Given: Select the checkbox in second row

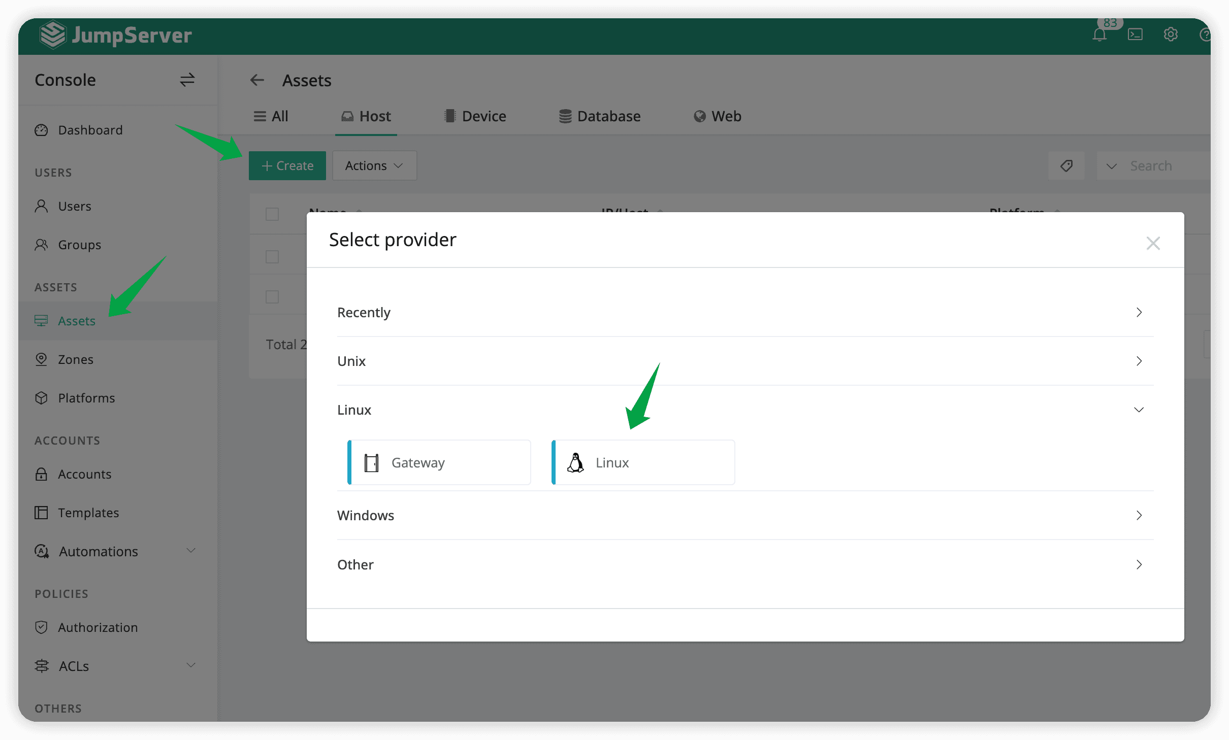Looking at the screenshot, I should 272,297.
